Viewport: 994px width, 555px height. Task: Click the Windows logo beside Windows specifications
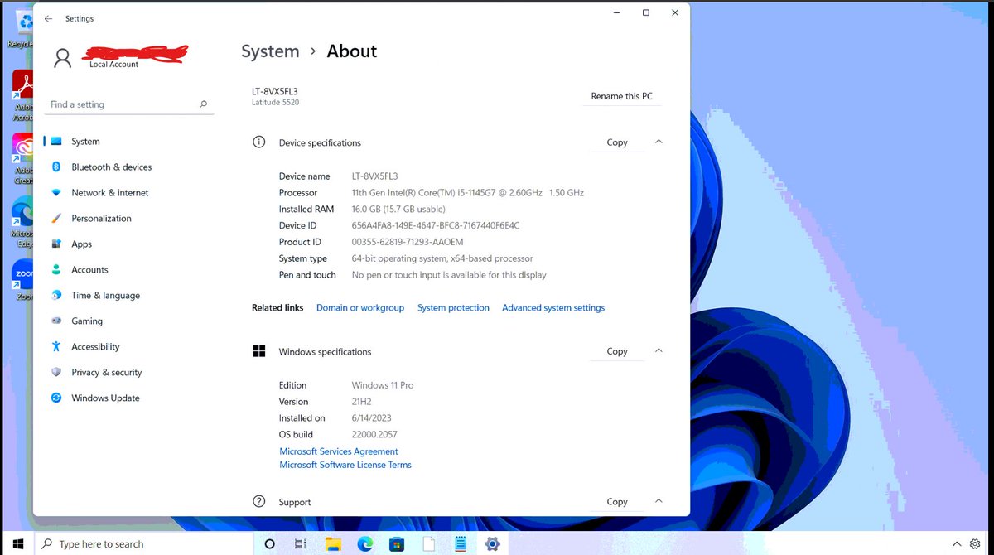(259, 351)
